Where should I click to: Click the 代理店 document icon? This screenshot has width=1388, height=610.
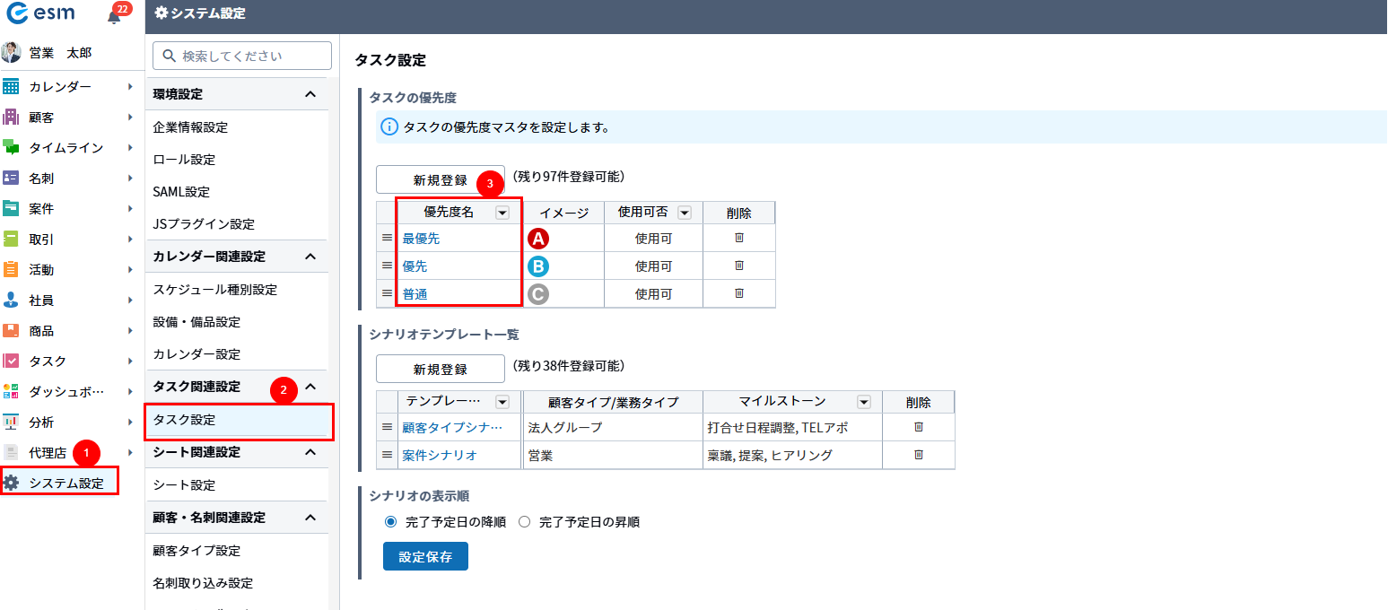click(11, 452)
